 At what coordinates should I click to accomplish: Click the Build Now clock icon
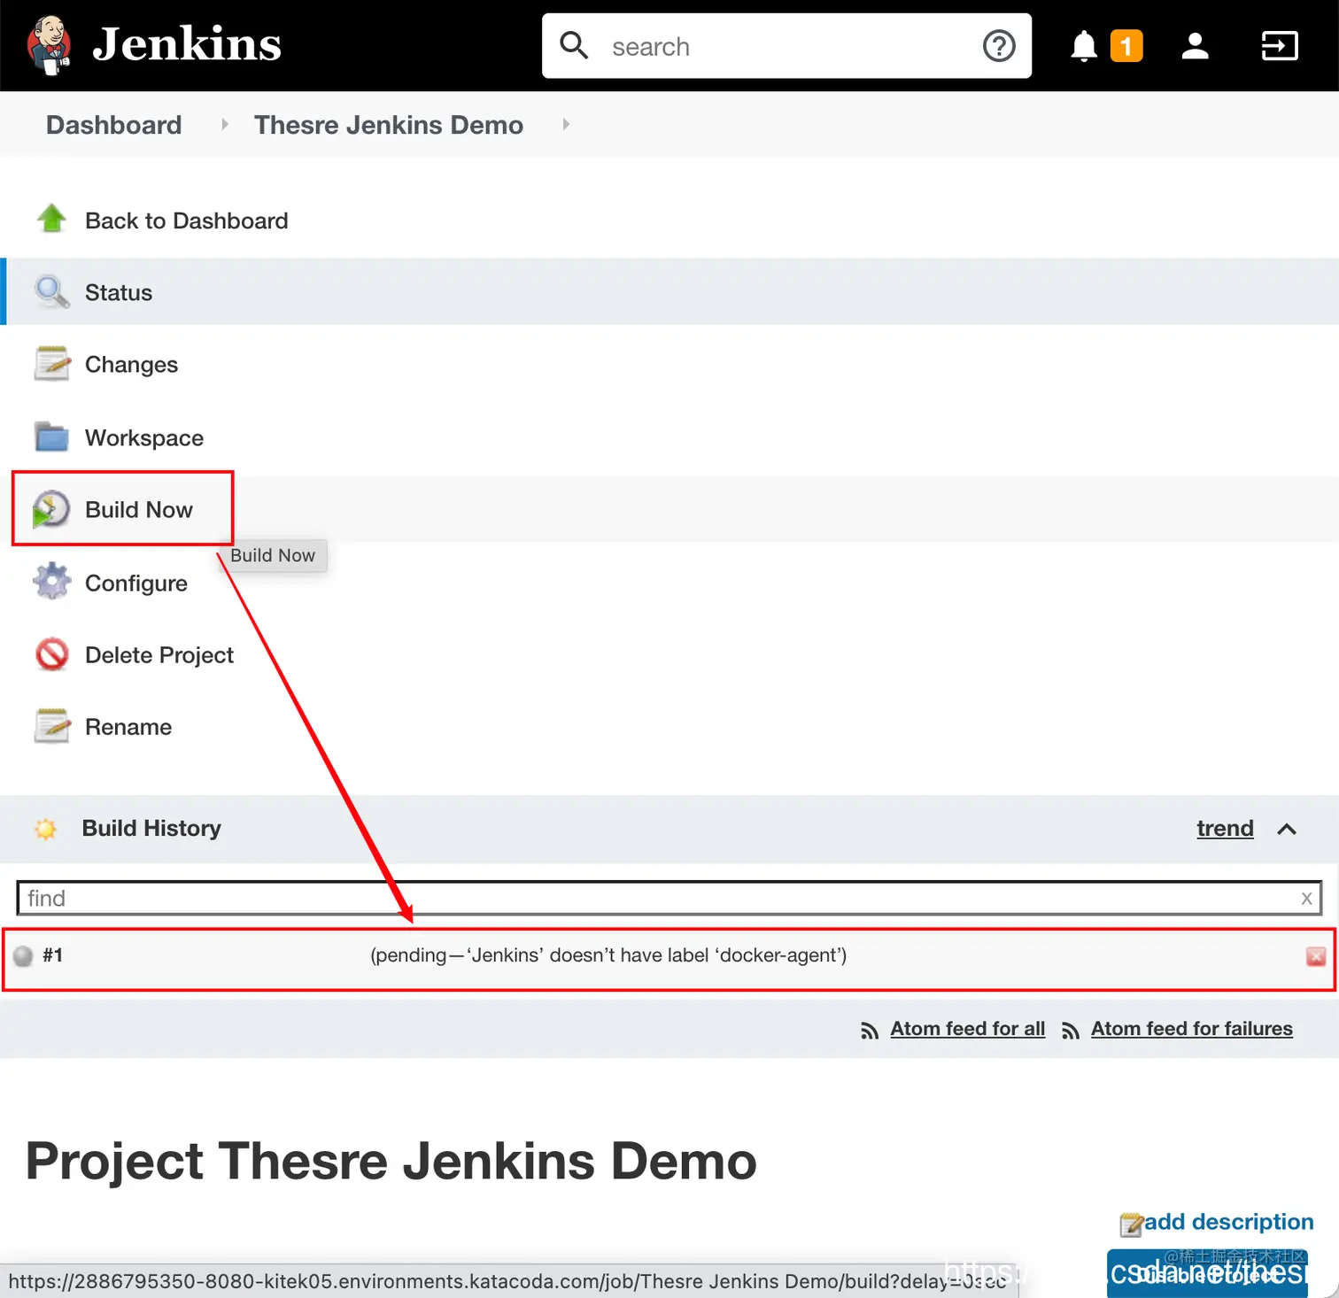pos(51,509)
